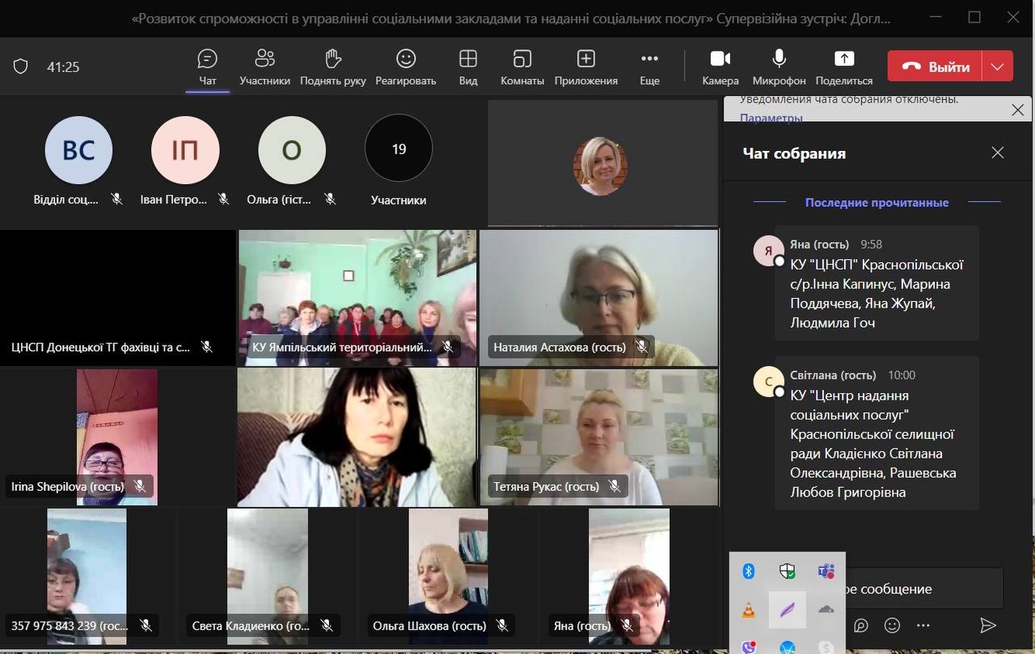The width and height of the screenshot is (1035, 654).
Task: Open the Bluetooth tray icon
Action: click(x=748, y=572)
